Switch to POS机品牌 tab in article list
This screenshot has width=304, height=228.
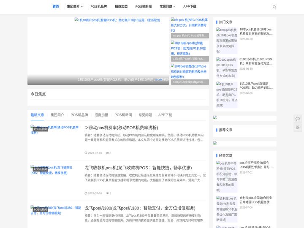tap(79, 115)
